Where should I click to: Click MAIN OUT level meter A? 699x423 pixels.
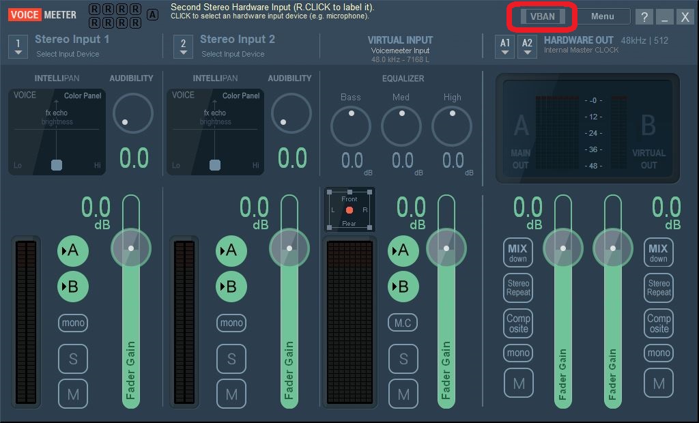coord(557,132)
